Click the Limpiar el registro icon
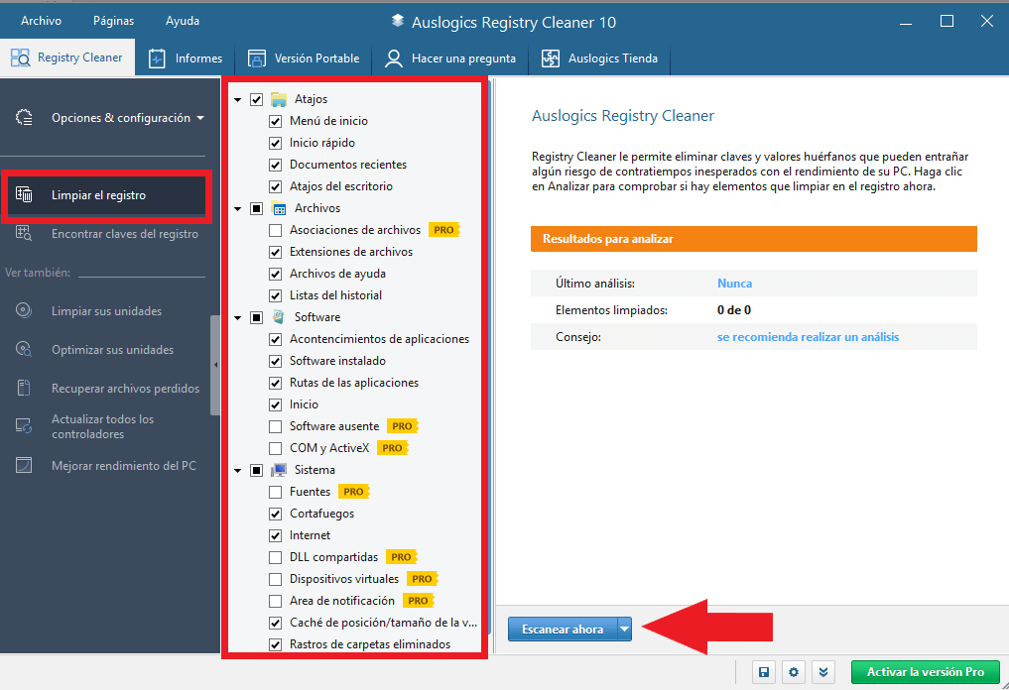Screen dimensions: 1009x690 click(x=24, y=194)
